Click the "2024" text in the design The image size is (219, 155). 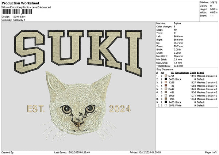click(120, 109)
